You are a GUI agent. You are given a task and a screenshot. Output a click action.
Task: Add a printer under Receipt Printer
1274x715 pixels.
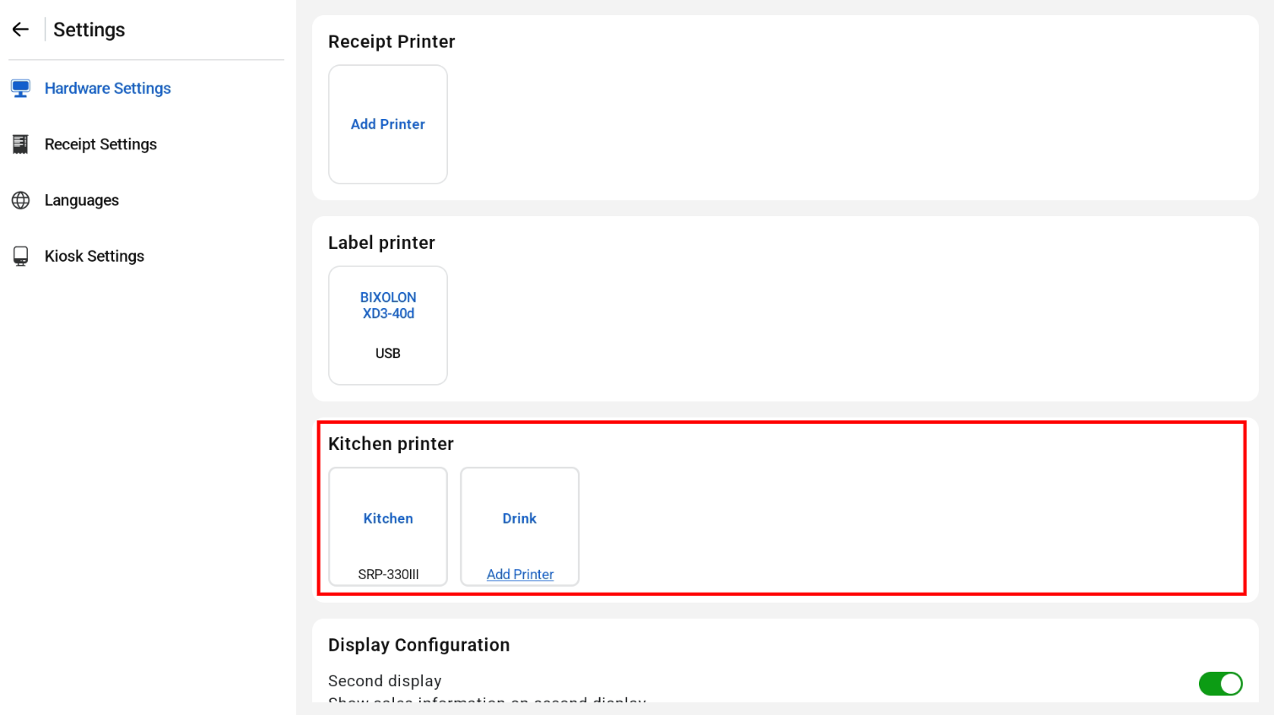tap(388, 124)
